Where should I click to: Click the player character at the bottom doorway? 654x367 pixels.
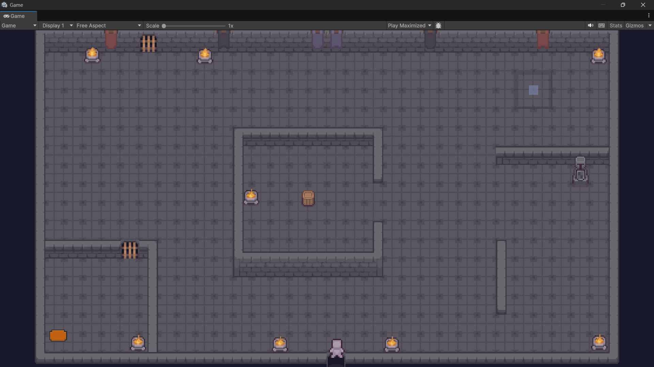337,348
